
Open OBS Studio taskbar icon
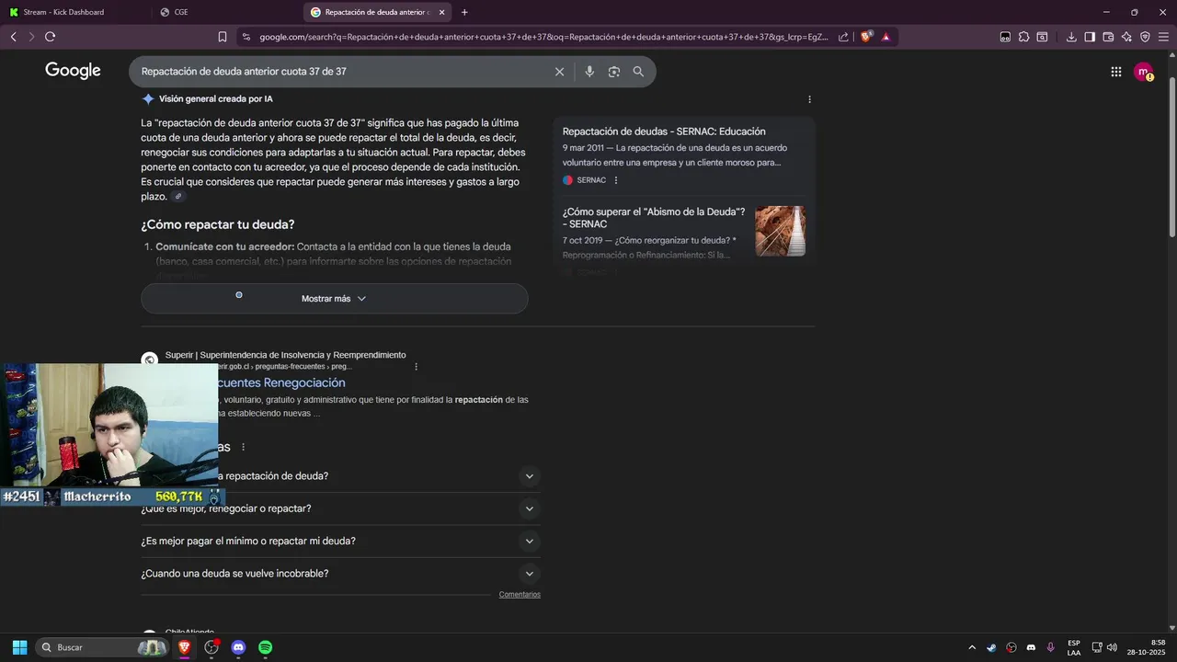[211, 647]
